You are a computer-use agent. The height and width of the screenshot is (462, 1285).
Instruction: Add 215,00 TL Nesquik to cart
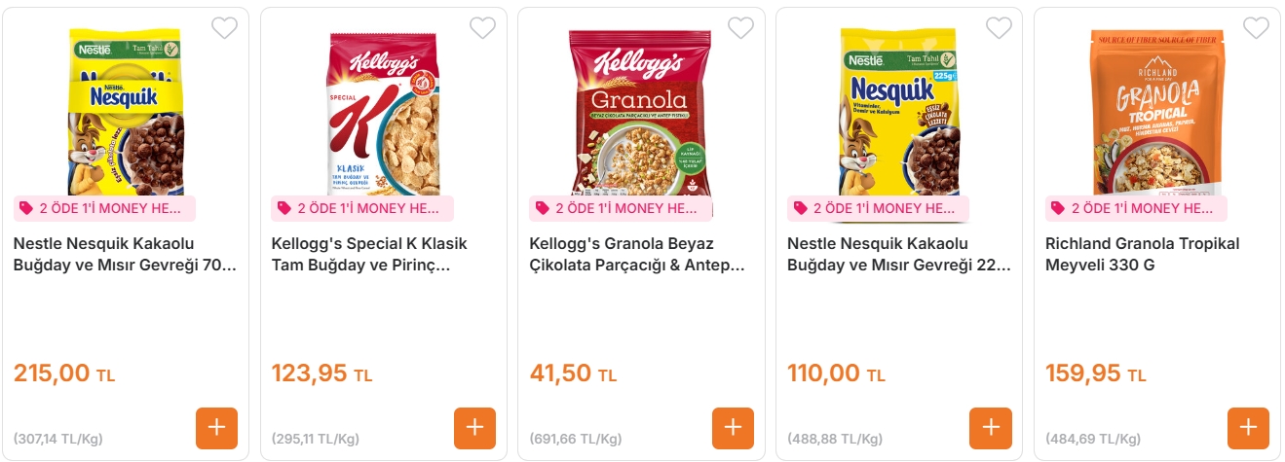click(216, 428)
